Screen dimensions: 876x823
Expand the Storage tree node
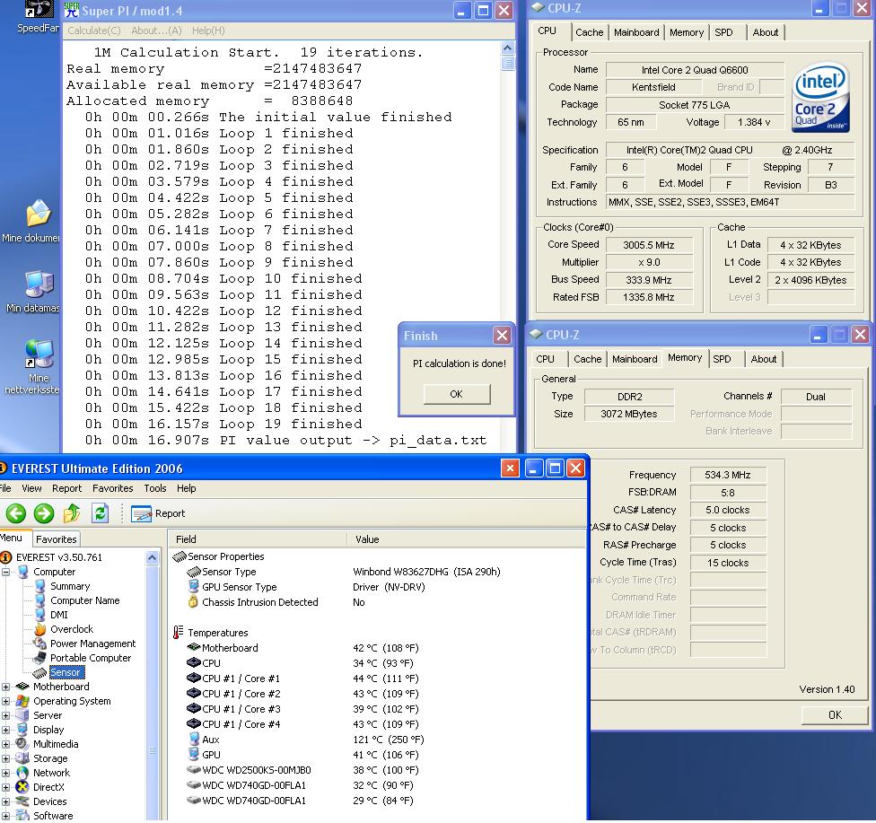(5, 758)
